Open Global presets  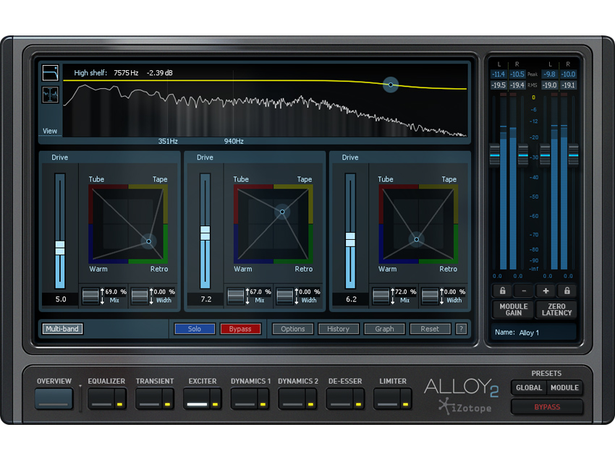(x=529, y=387)
